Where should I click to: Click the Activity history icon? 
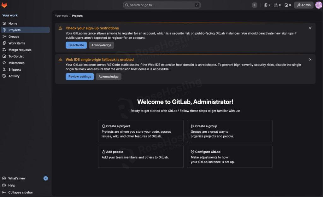4,76
